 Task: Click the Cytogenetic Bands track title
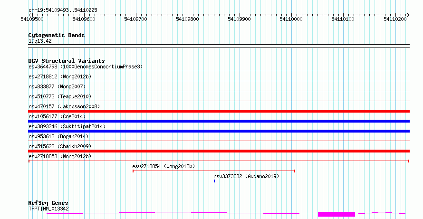(x=57, y=35)
